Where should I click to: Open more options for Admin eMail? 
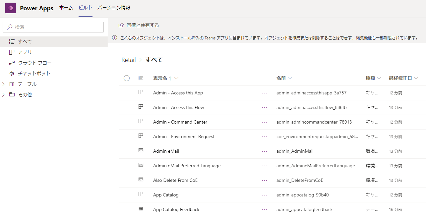point(264,151)
